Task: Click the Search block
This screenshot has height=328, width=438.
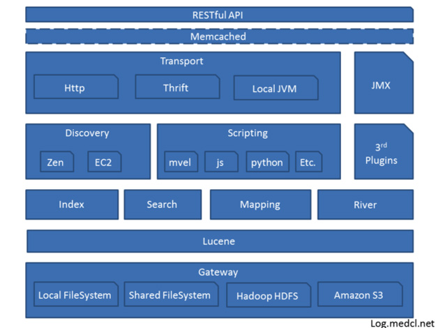Action: point(162,204)
